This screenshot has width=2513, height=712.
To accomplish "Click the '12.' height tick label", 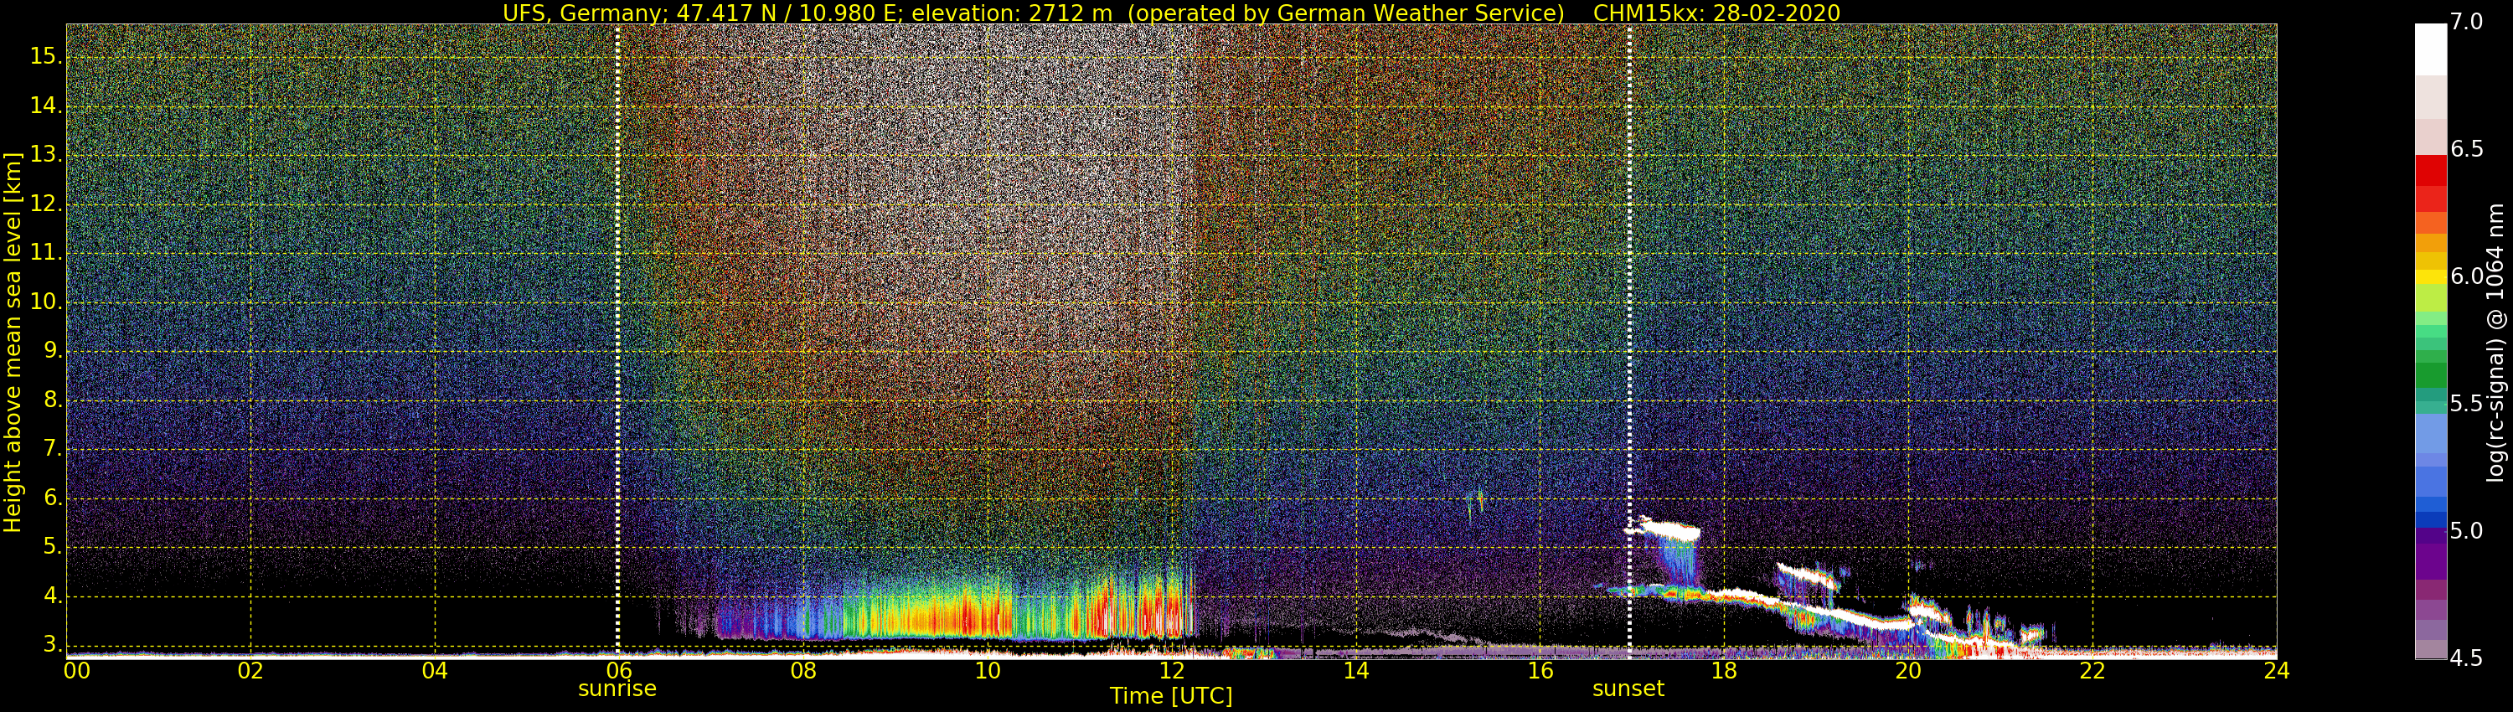I will click(x=46, y=204).
